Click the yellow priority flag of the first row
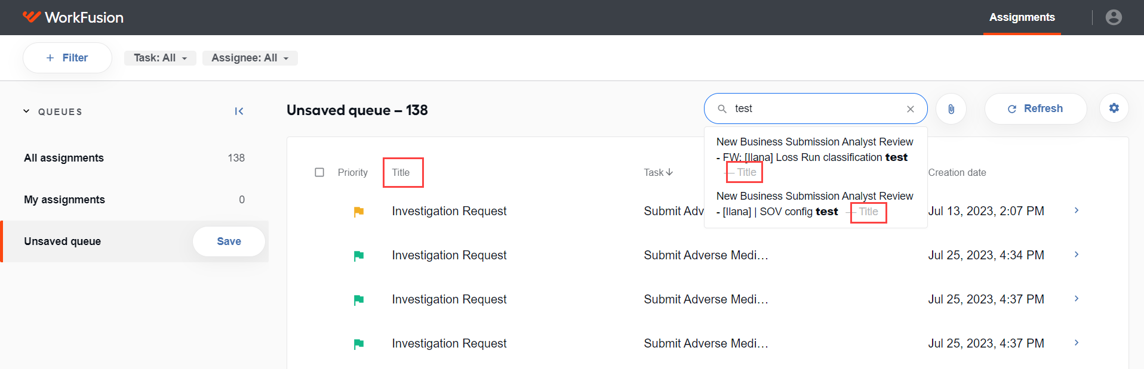Image resolution: width=1144 pixels, height=369 pixels. (359, 212)
